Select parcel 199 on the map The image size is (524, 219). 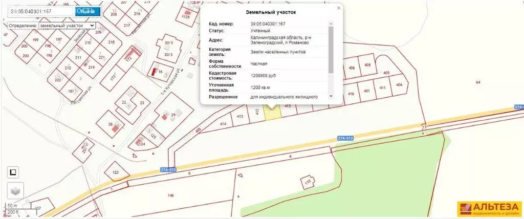click(x=35, y=40)
